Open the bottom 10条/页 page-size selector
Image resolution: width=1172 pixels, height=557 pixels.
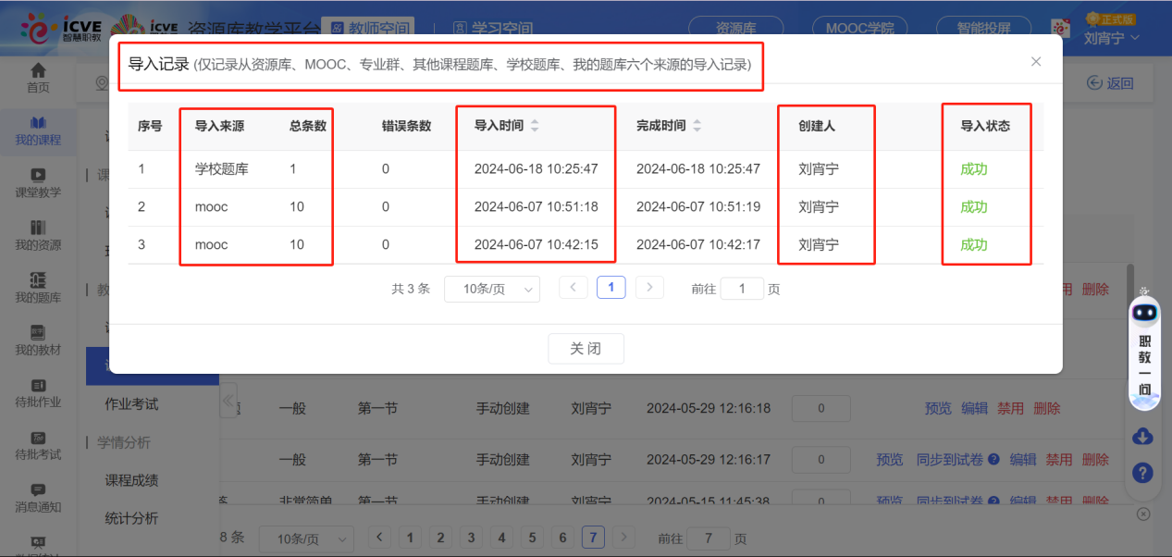[306, 537]
